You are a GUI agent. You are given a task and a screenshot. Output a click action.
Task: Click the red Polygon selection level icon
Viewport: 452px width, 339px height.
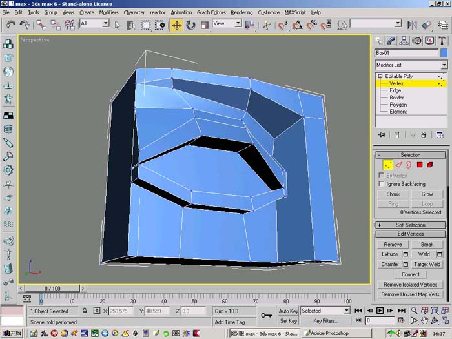click(420, 165)
